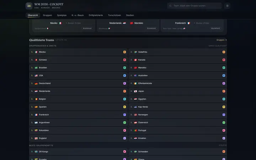Viewport: 256px width, 160px height.
Task: Click the search magnifier icon
Action: [170, 6]
